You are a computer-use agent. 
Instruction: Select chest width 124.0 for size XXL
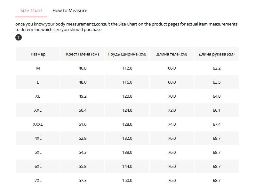point(127,110)
